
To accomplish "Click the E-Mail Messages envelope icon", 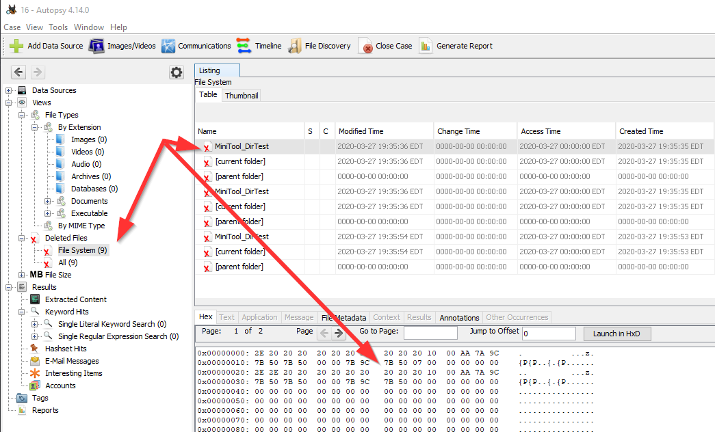I will pyautogui.click(x=35, y=361).
